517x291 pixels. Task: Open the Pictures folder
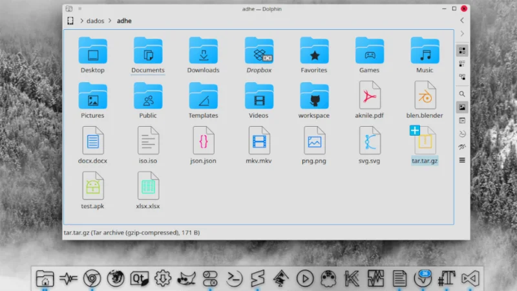click(x=92, y=100)
